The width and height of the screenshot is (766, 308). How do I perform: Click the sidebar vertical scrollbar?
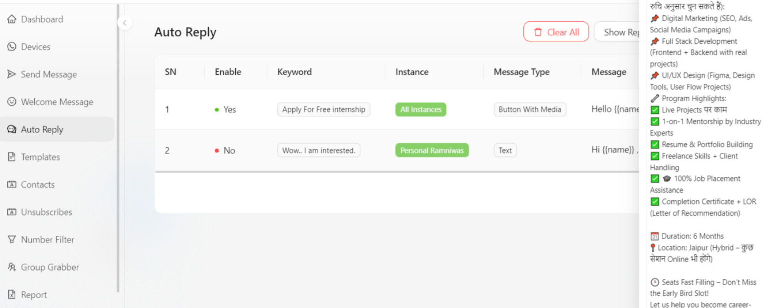118,150
